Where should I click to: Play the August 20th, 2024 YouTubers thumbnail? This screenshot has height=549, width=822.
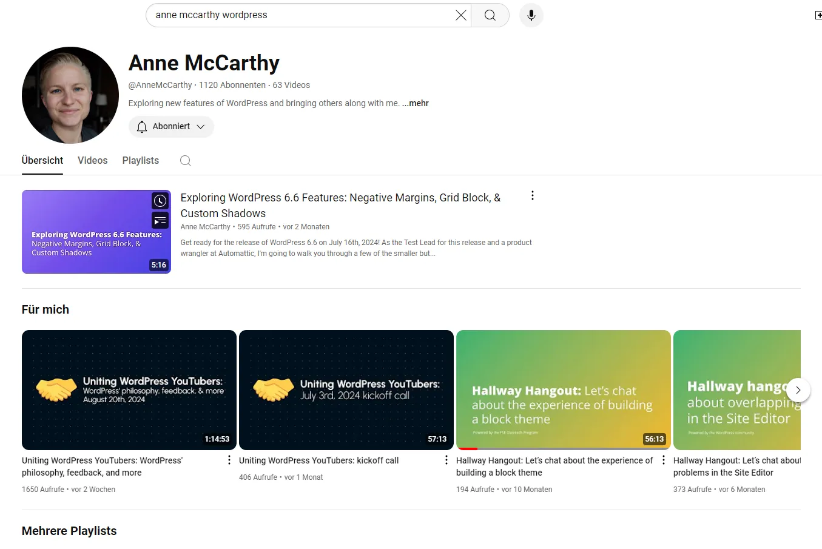tap(129, 390)
